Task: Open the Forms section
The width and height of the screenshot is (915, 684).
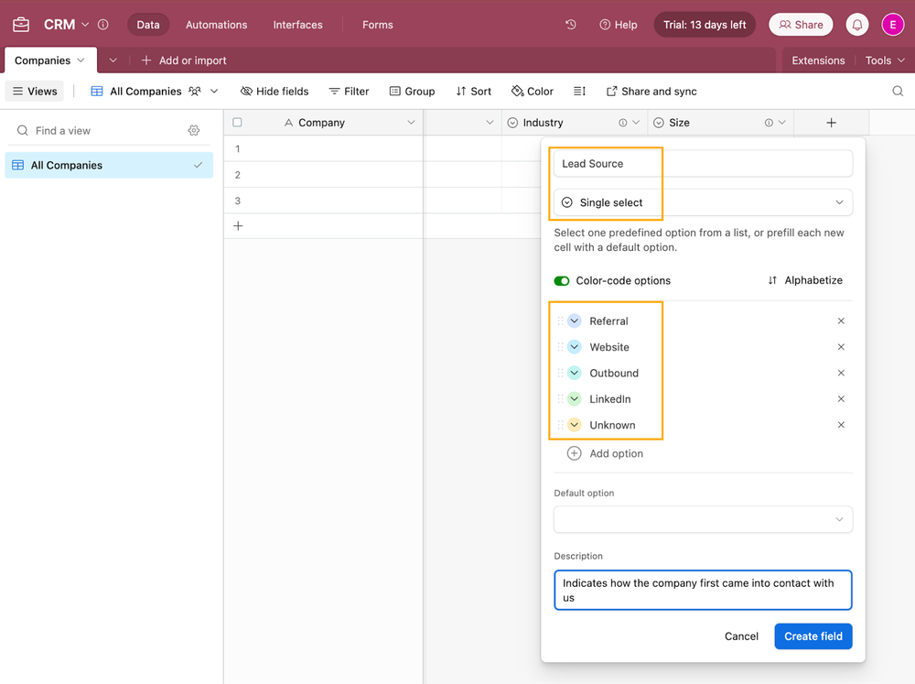Action: (x=377, y=25)
